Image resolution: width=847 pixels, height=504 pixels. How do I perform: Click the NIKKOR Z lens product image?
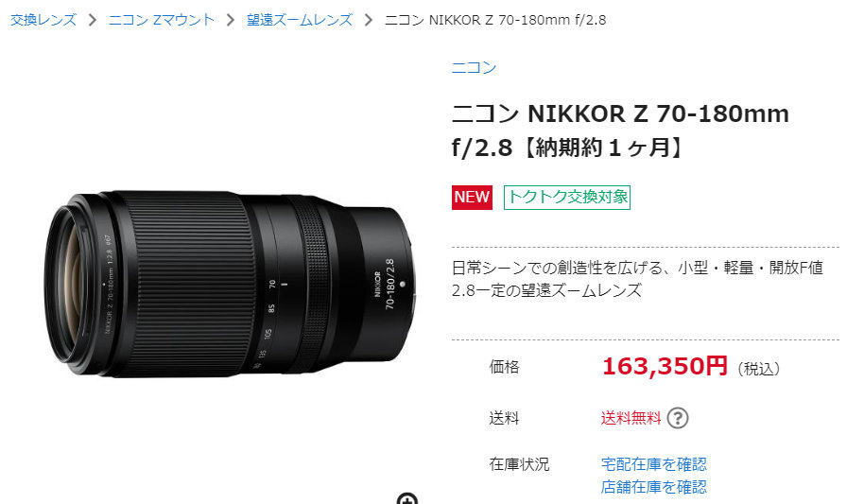230,284
